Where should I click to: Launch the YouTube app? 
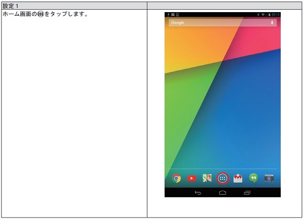(192, 178)
